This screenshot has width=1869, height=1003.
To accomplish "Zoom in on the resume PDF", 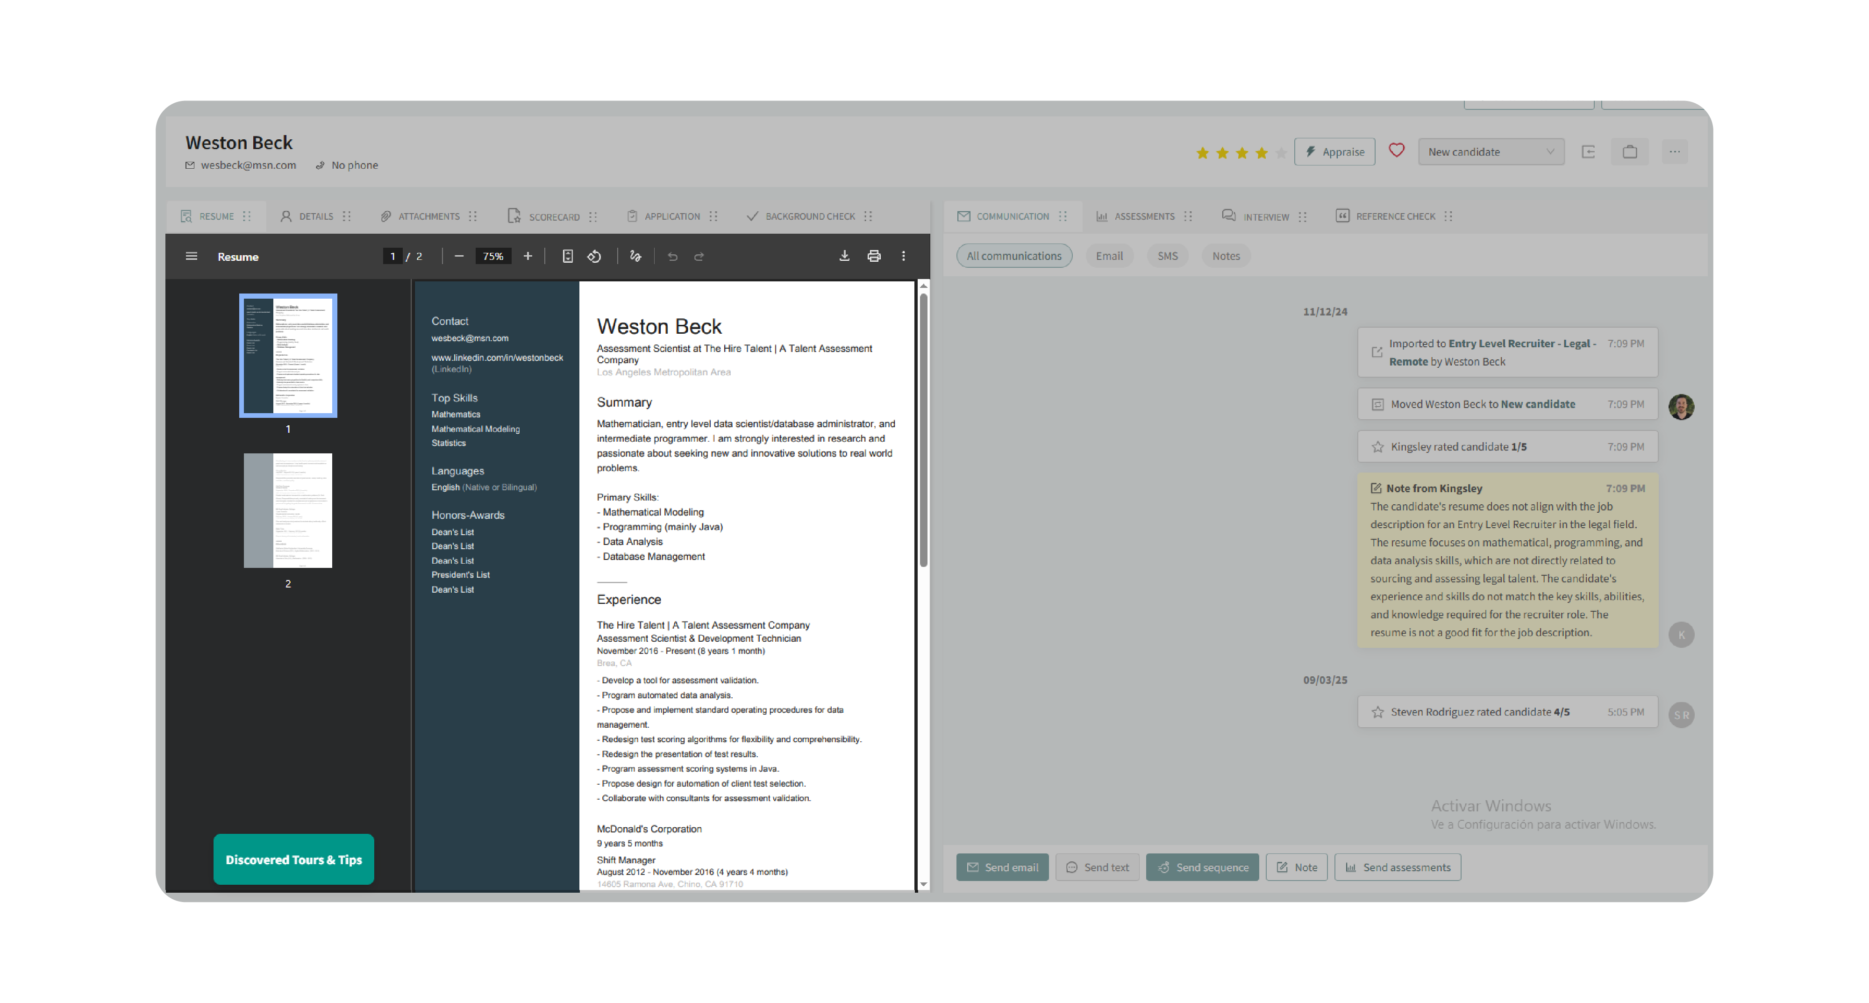I will (528, 256).
